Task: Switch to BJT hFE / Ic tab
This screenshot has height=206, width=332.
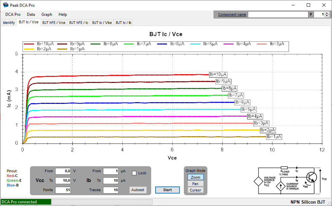Action: point(79,23)
